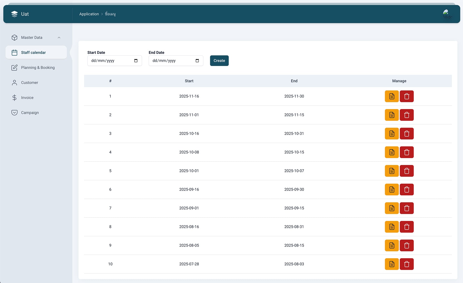Screen dimensions: 463x283
Task: Click trash icon for row 10
Action: point(406,264)
